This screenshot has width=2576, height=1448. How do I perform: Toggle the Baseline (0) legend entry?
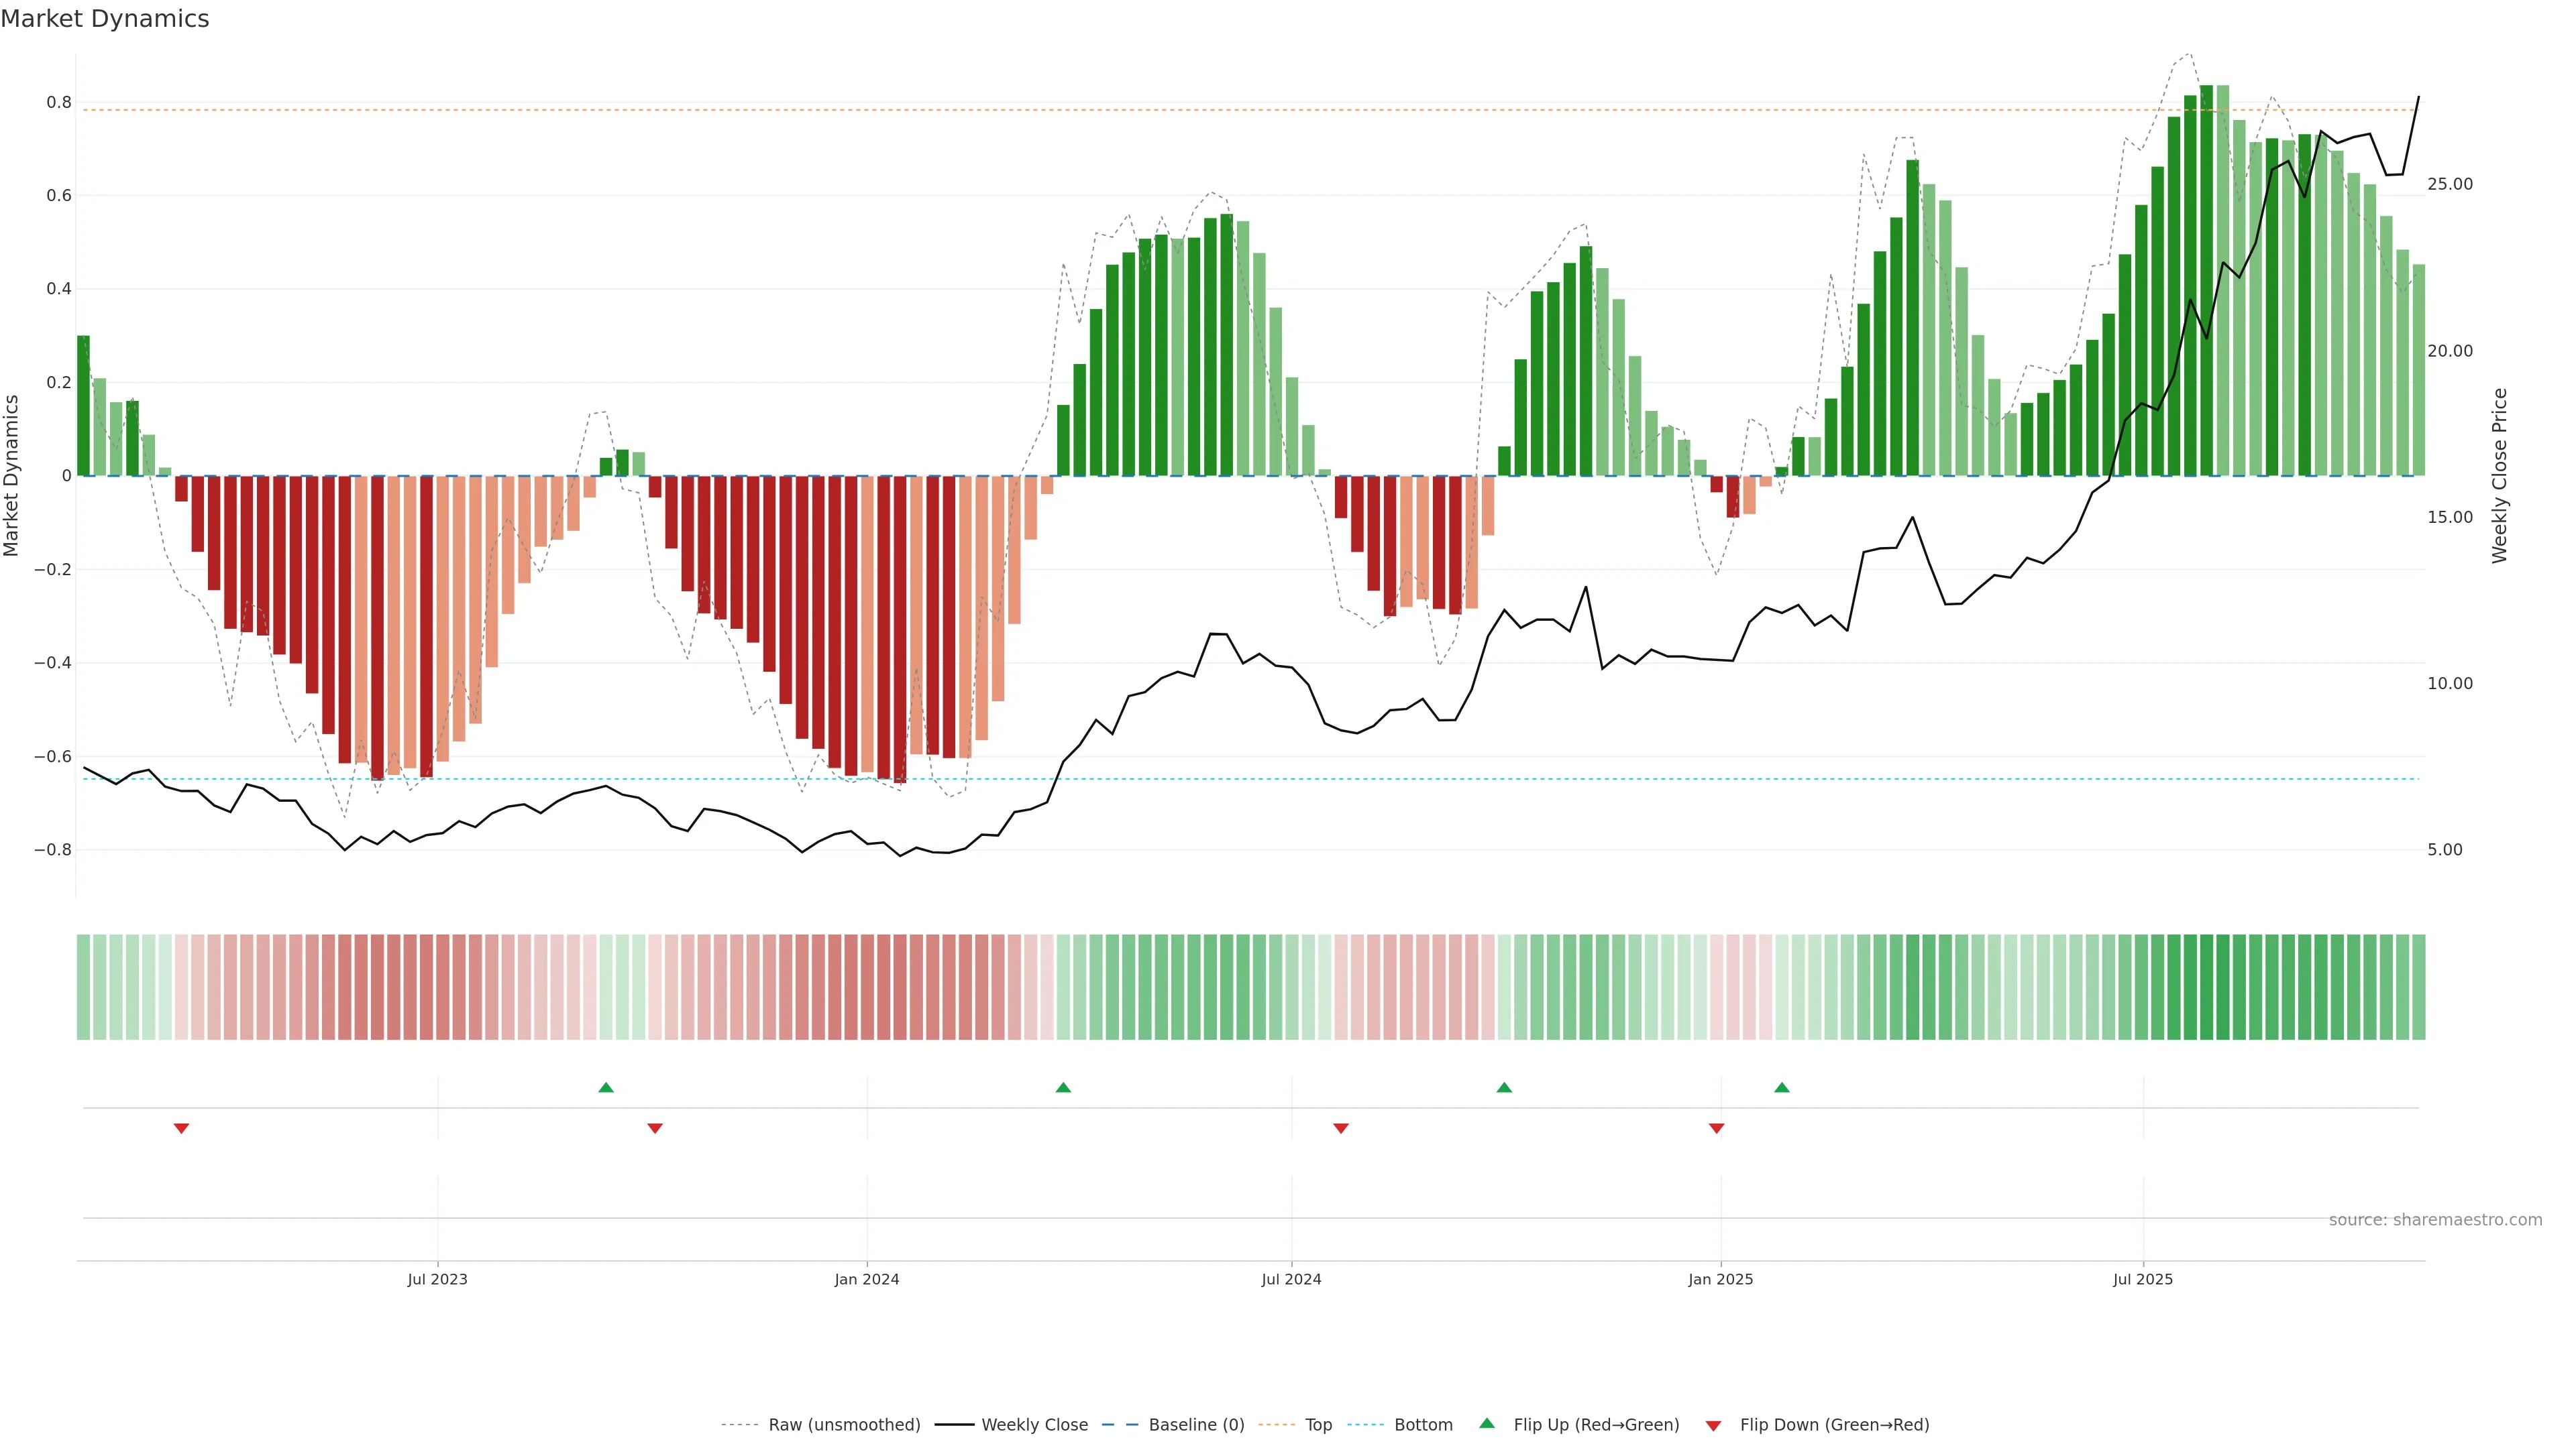pyautogui.click(x=1196, y=1425)
